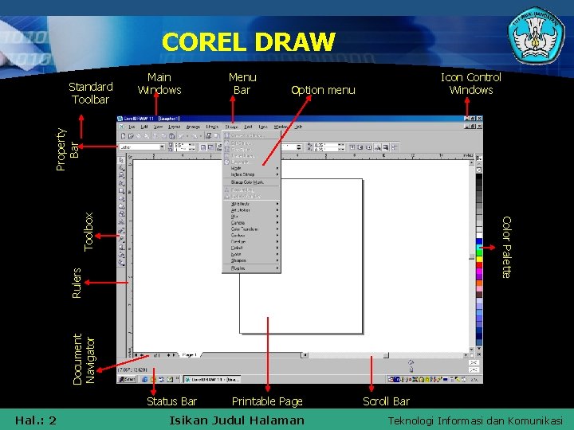574x430 pixels.
Task: Click the Copy icon in standard toolbar
Action: (163, 136)
